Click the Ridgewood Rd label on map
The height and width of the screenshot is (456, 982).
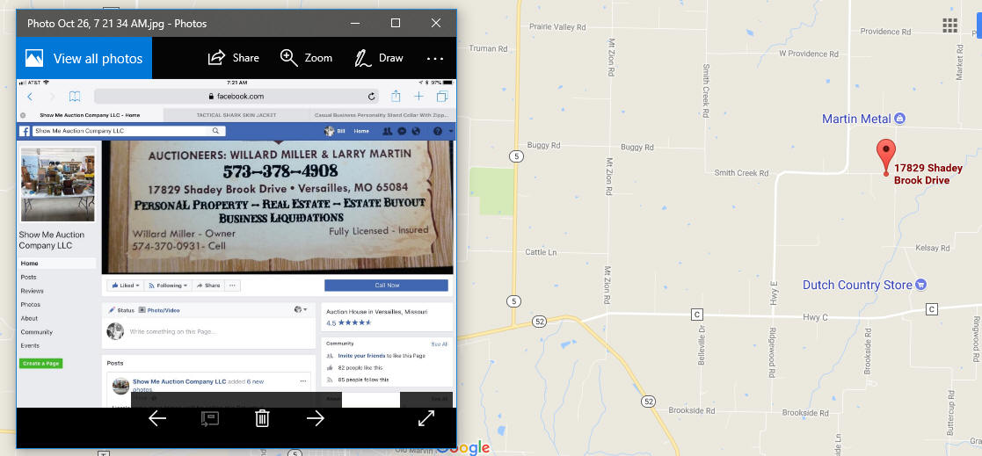(771, 352)
